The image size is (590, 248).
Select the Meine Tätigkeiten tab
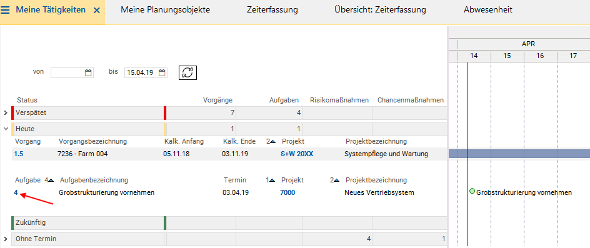[x=51, y=10]
